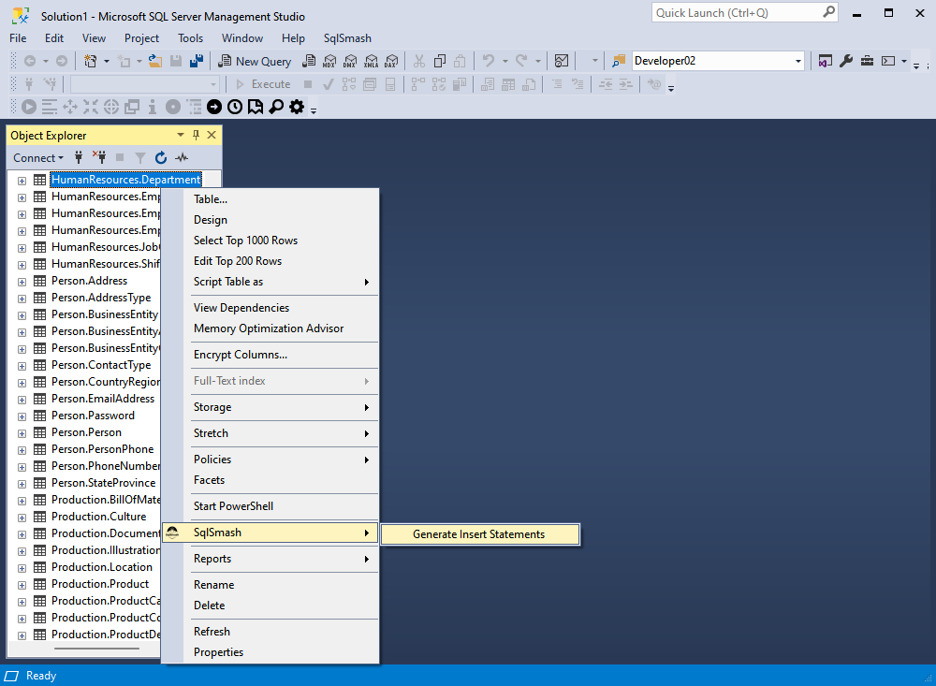Click Connect Object Explorer plug icon

click(x=79, y=157)
